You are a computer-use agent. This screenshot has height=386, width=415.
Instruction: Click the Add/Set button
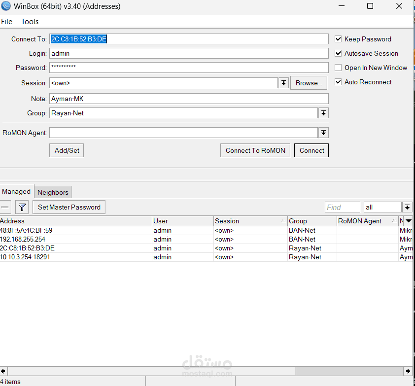tap(67, 150)
